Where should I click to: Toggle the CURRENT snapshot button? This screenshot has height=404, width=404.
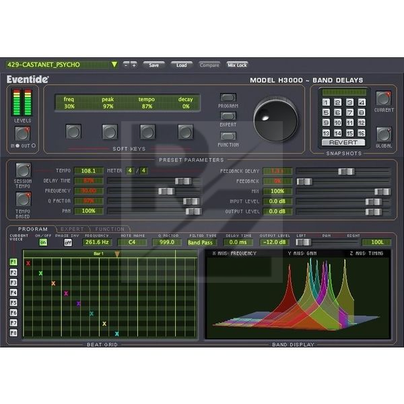pyautogui.click(x=384, y=98)
